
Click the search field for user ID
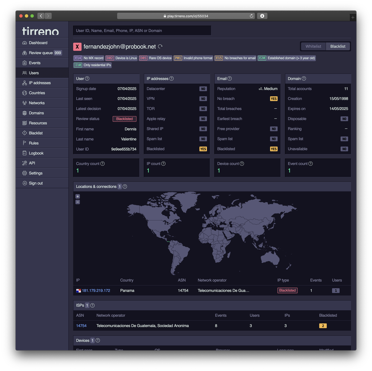(142, 31)
